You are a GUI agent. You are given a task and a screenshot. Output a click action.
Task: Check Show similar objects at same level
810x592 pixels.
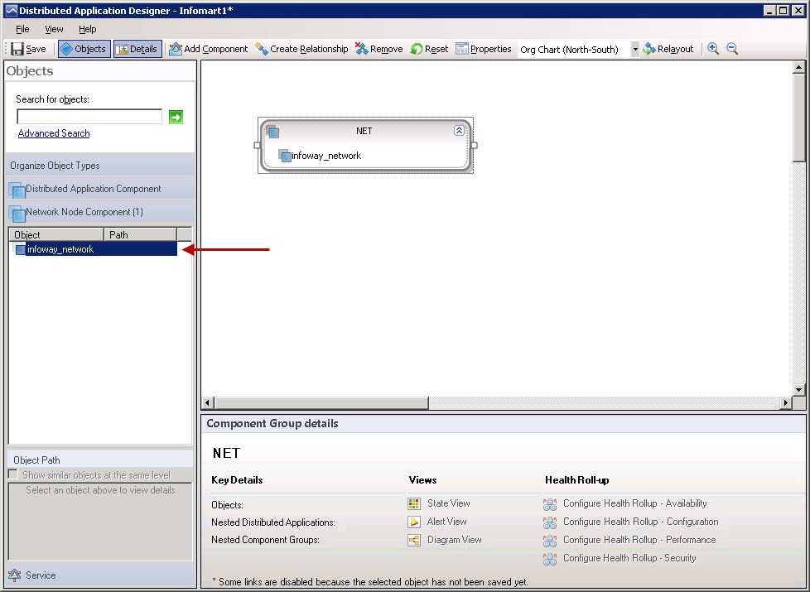click(13, 474)
